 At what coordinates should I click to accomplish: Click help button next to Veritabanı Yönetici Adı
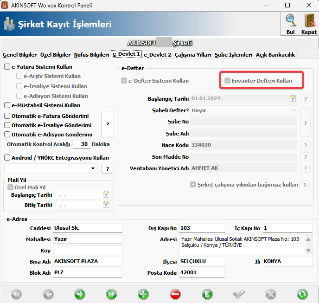306,168
